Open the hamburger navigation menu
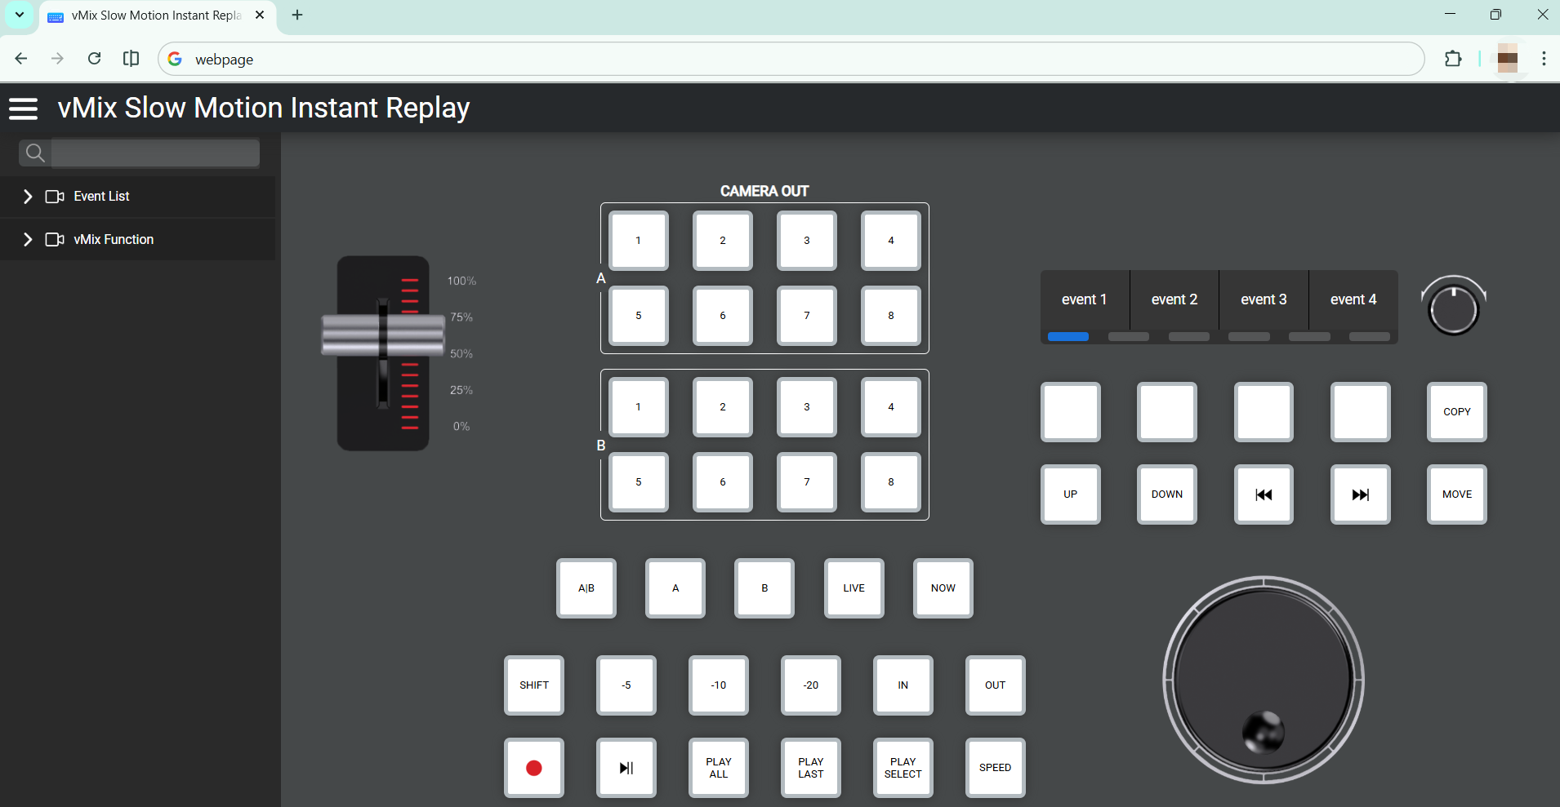Viewport: 1560px width, 807px height. coord(24,107)
